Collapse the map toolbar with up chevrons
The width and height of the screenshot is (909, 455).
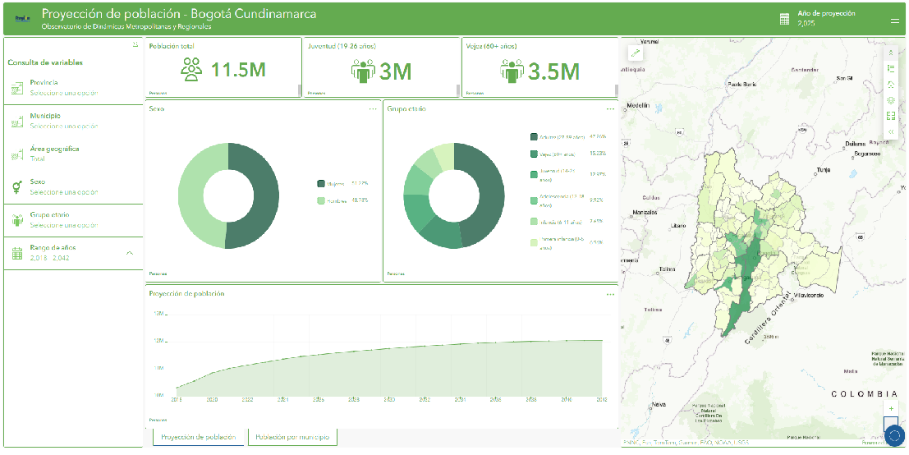point(891,53)
